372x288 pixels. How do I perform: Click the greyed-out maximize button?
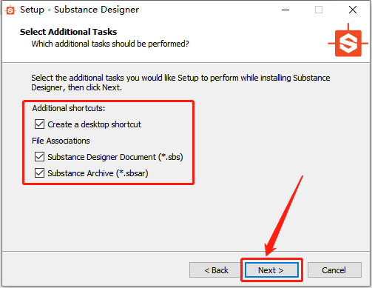click(319, 10)
